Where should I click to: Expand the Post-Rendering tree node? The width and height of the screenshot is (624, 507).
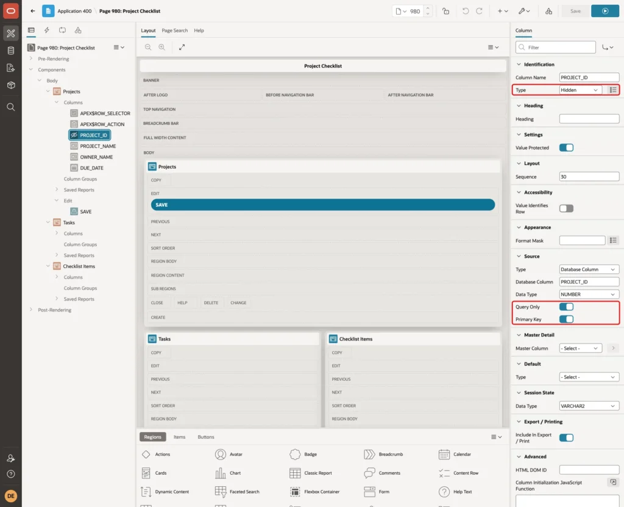click(31, 310)
